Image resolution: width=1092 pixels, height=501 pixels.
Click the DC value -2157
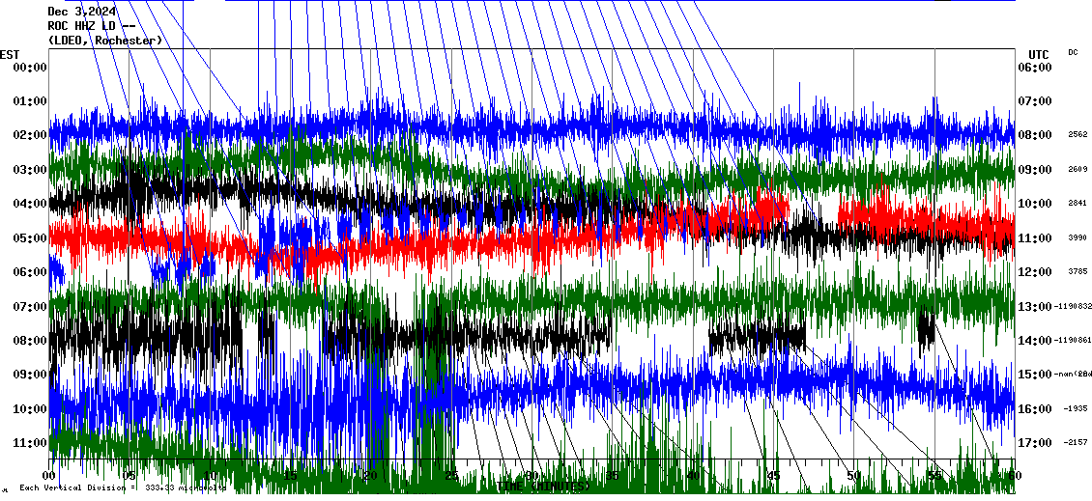[x=1078, y=442]
